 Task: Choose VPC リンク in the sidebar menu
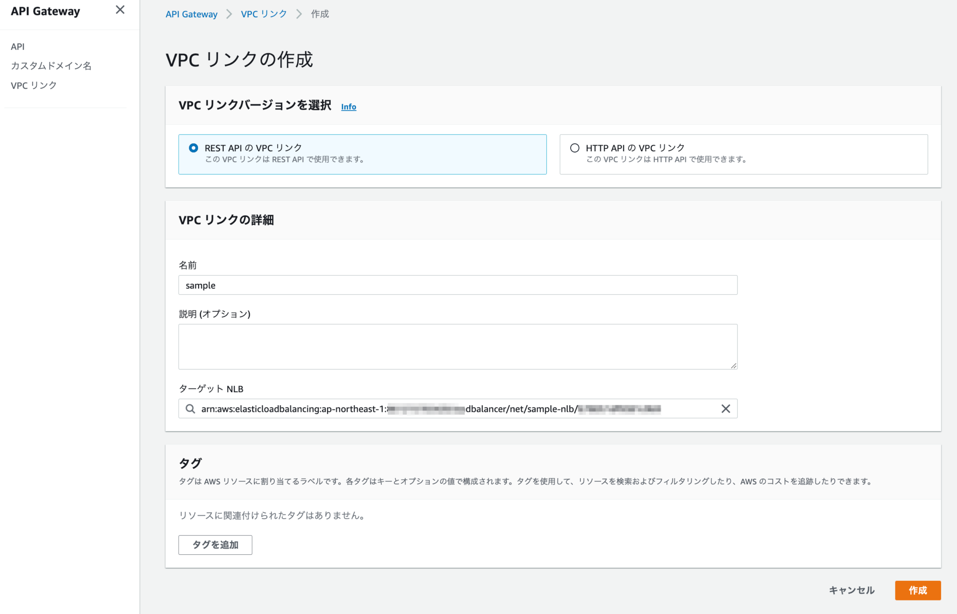tap(33, 85)
